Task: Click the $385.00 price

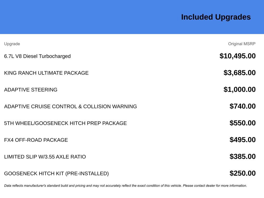Action: click(x=243, y=156)
